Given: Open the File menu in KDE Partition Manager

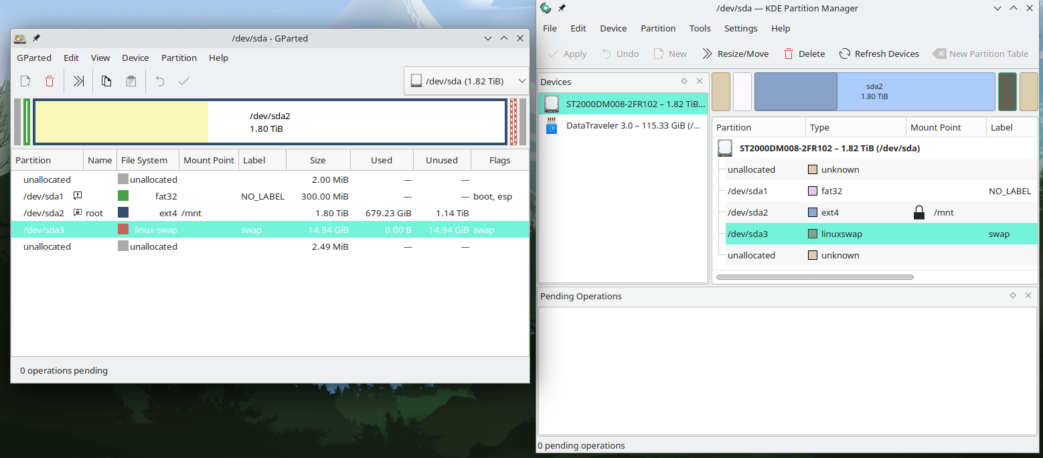Looking at the screenshot, I should (550, 28).
